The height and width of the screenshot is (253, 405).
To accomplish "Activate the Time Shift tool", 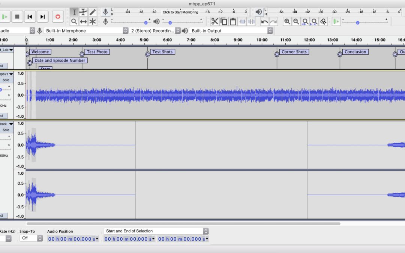I will pos(83,22).
